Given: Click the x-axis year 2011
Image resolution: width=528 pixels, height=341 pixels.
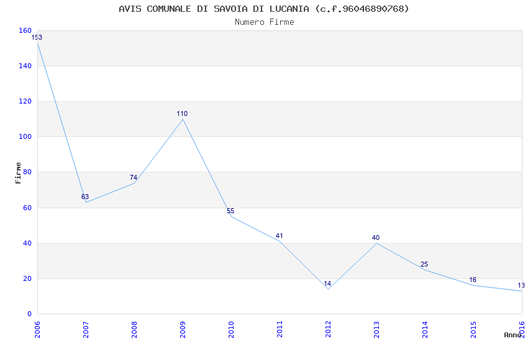Looking at the screenshot, I should (x=280, y=330).
